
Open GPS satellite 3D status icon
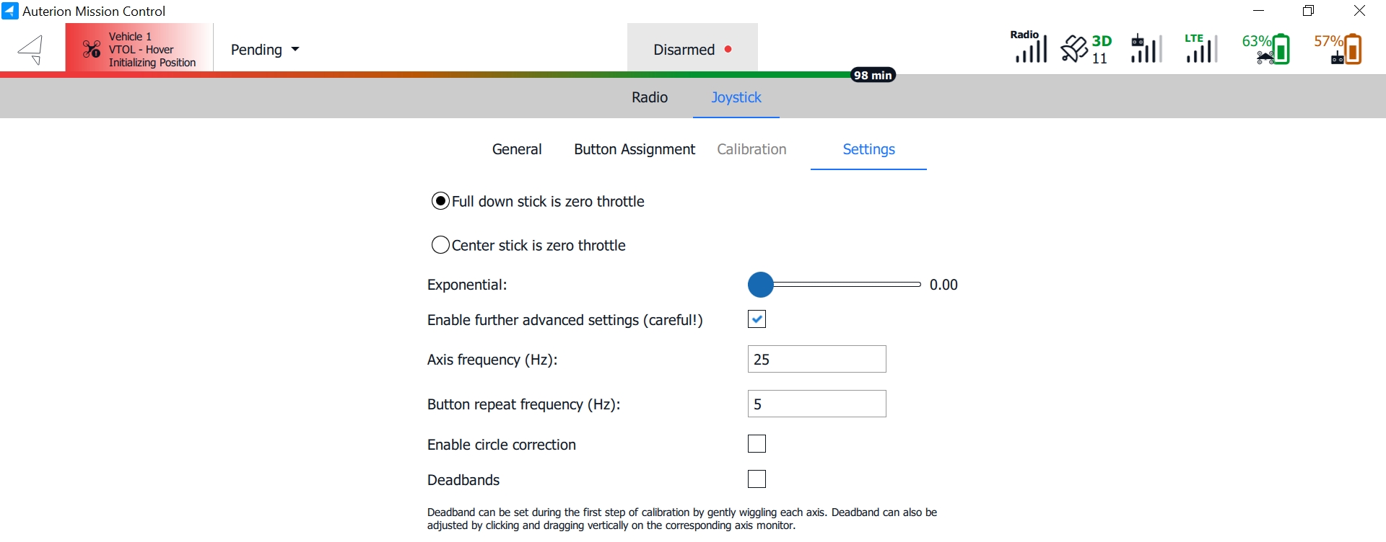[1086, 49]
